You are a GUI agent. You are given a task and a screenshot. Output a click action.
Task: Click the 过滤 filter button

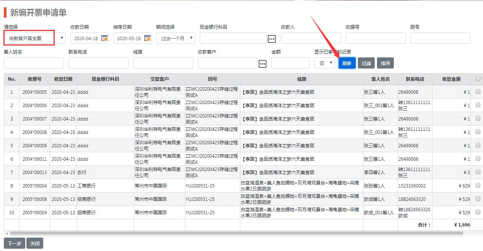coord(366,63)
